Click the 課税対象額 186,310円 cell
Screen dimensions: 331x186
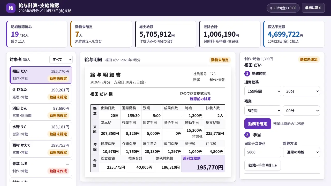(x=168, y=164)
